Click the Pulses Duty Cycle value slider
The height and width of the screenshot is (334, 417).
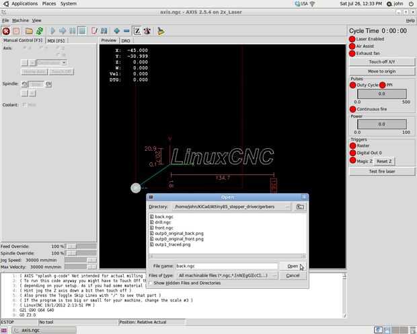point(381,94)
